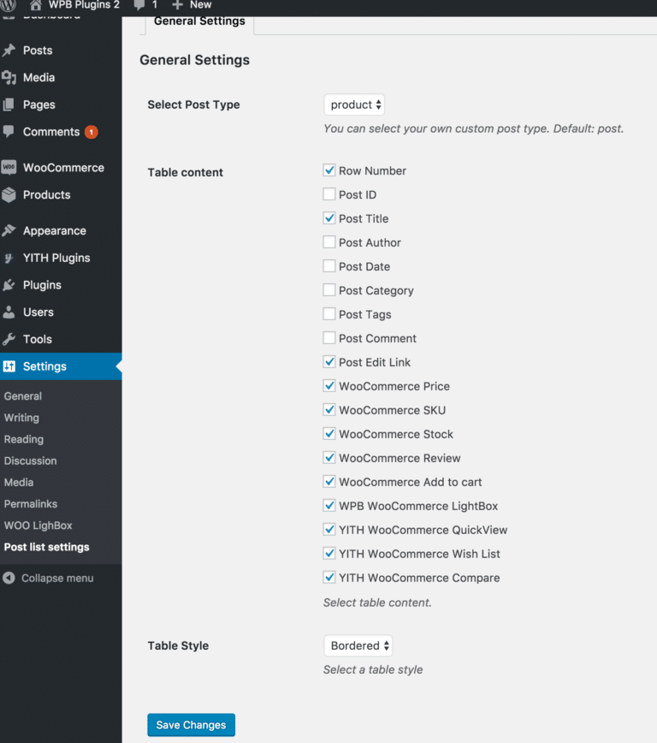This screenshot has width=657, height=743.
Task: Click the plus icon beside New
Action: click(177, 5)
